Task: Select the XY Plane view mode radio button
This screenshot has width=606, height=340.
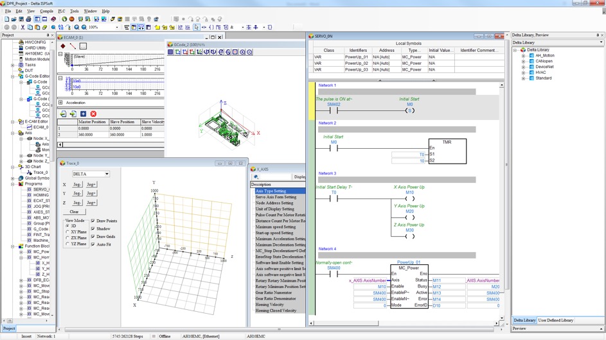Action: [x=67, y=232]
